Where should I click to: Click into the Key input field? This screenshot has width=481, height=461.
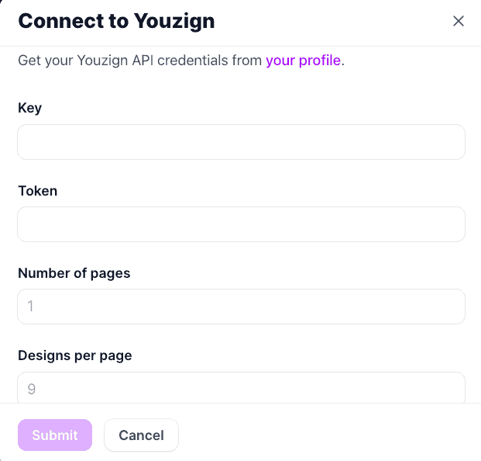[x=241, y=142]
